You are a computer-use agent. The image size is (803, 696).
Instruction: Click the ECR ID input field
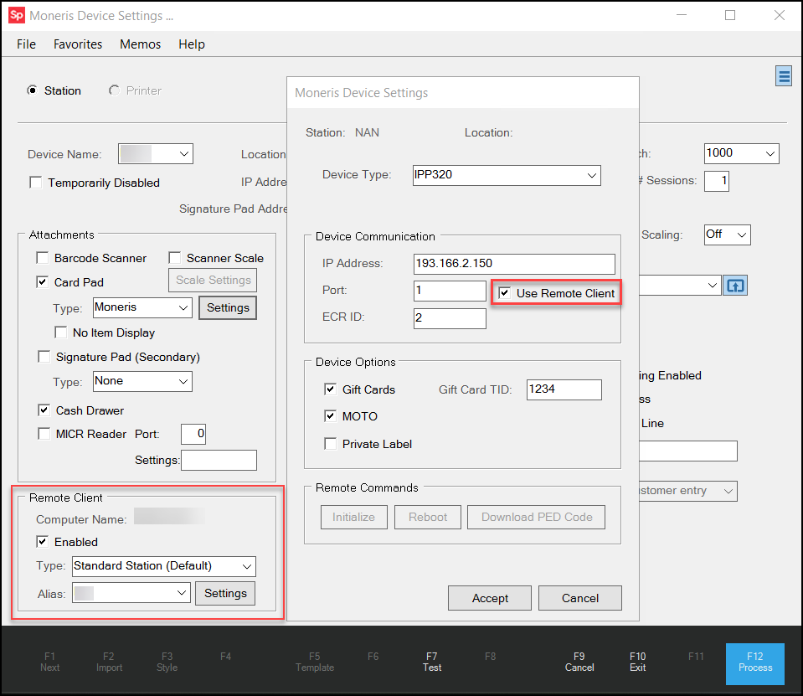coord(450,318)
